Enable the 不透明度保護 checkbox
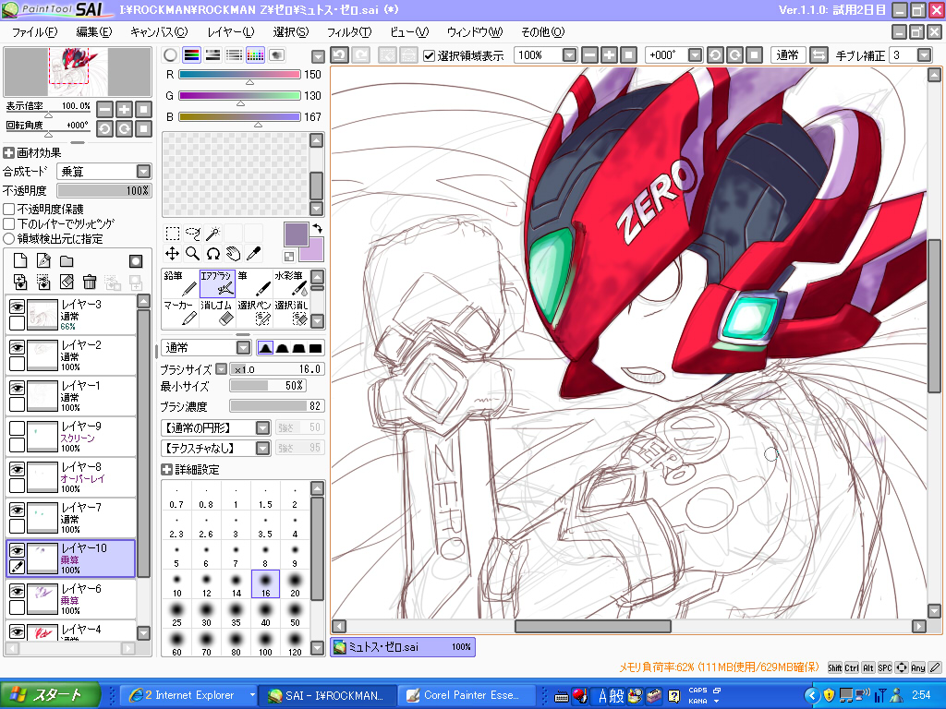Screen dimensions: 946x709 (x=9, y=210)
